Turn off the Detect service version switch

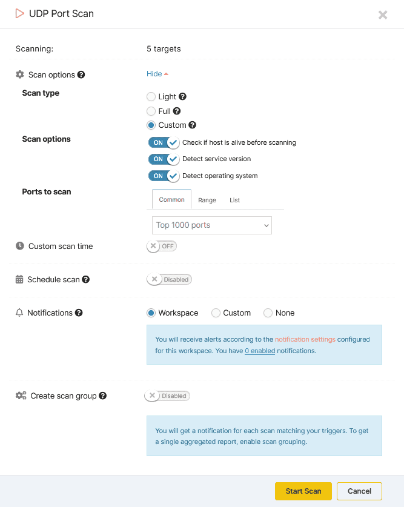[x=164, y=159]
